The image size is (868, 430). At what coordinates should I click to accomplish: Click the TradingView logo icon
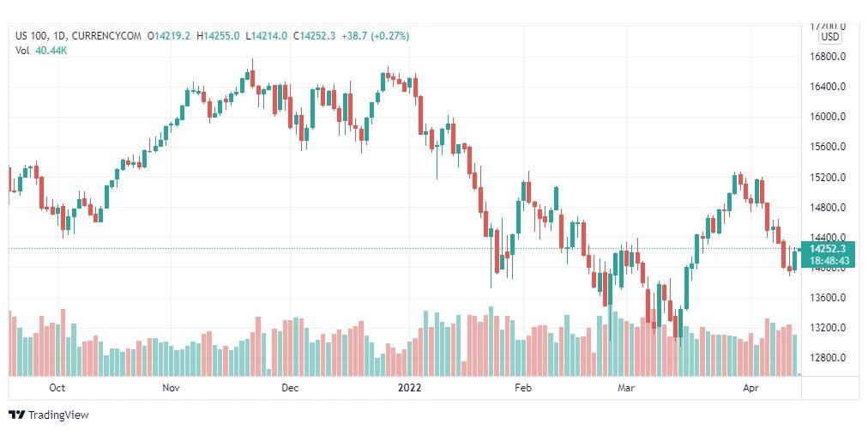click(17, 415)
